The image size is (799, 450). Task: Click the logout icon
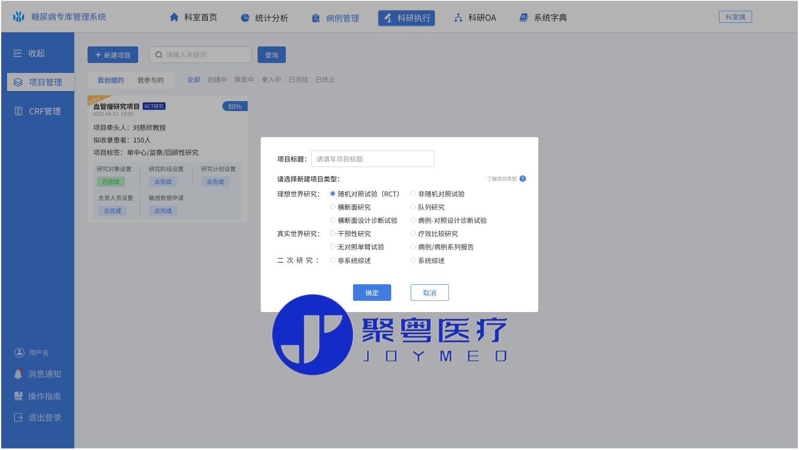(x=18, y=417)
